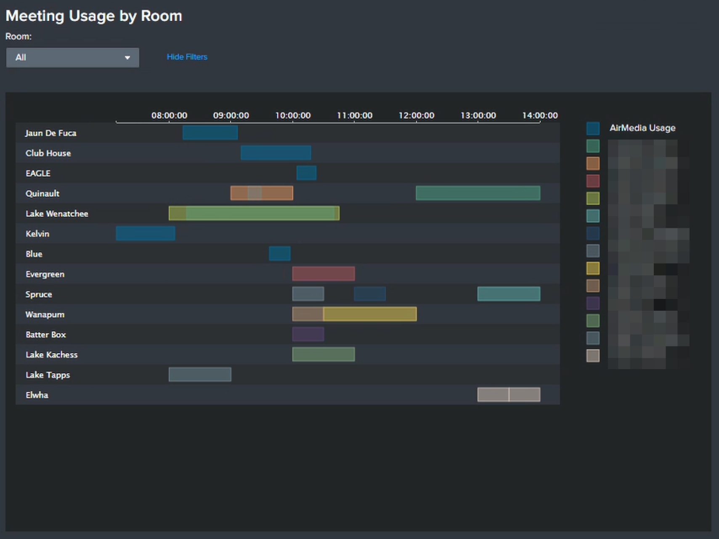Screen dimensions: 719x539
Task: Click the AirMedia Usage blue legend swatch
Action: click(x=593, y=128)
